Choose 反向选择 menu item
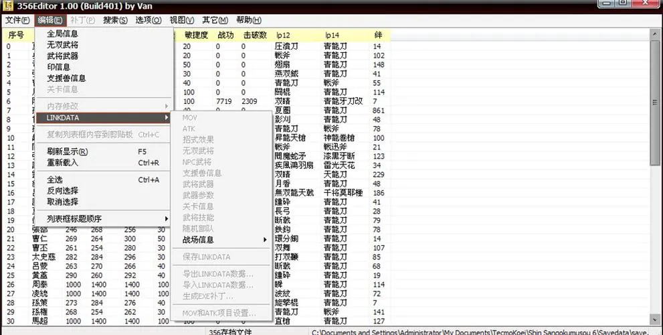Viewport: 663px width, 335px height. [104, 190]
